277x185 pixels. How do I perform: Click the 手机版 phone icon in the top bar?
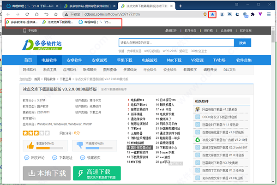(25, 30)
